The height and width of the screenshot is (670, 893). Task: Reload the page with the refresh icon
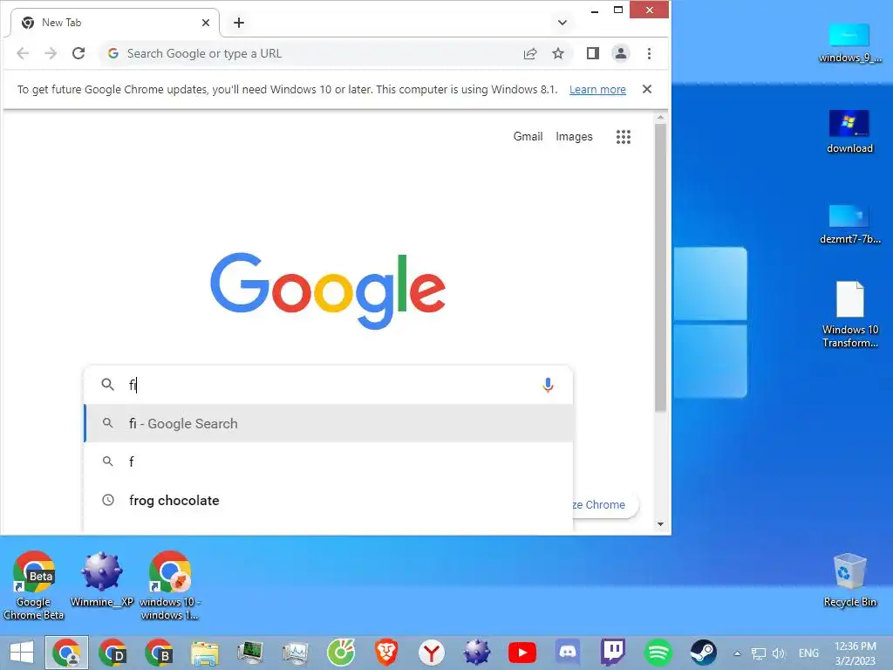click(x=78, y=53)
